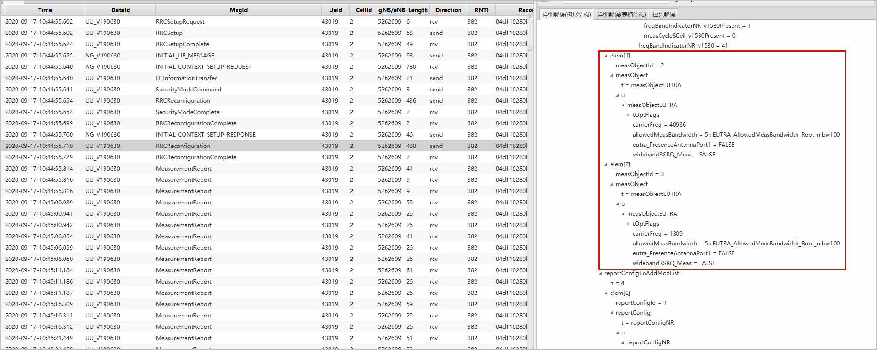
Task: Select the 详细解码(树形结构) tab
Action: coord(566,15)
